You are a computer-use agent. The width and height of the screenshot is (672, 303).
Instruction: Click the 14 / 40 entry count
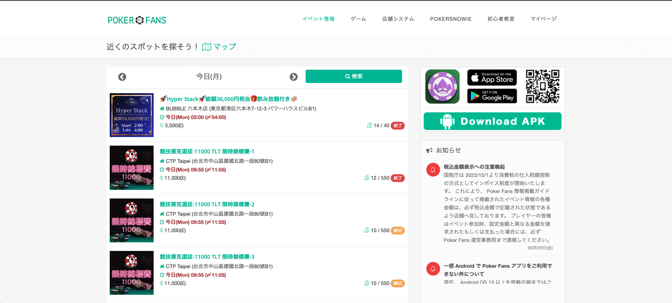pyautogui.click(x=381, y=126)
